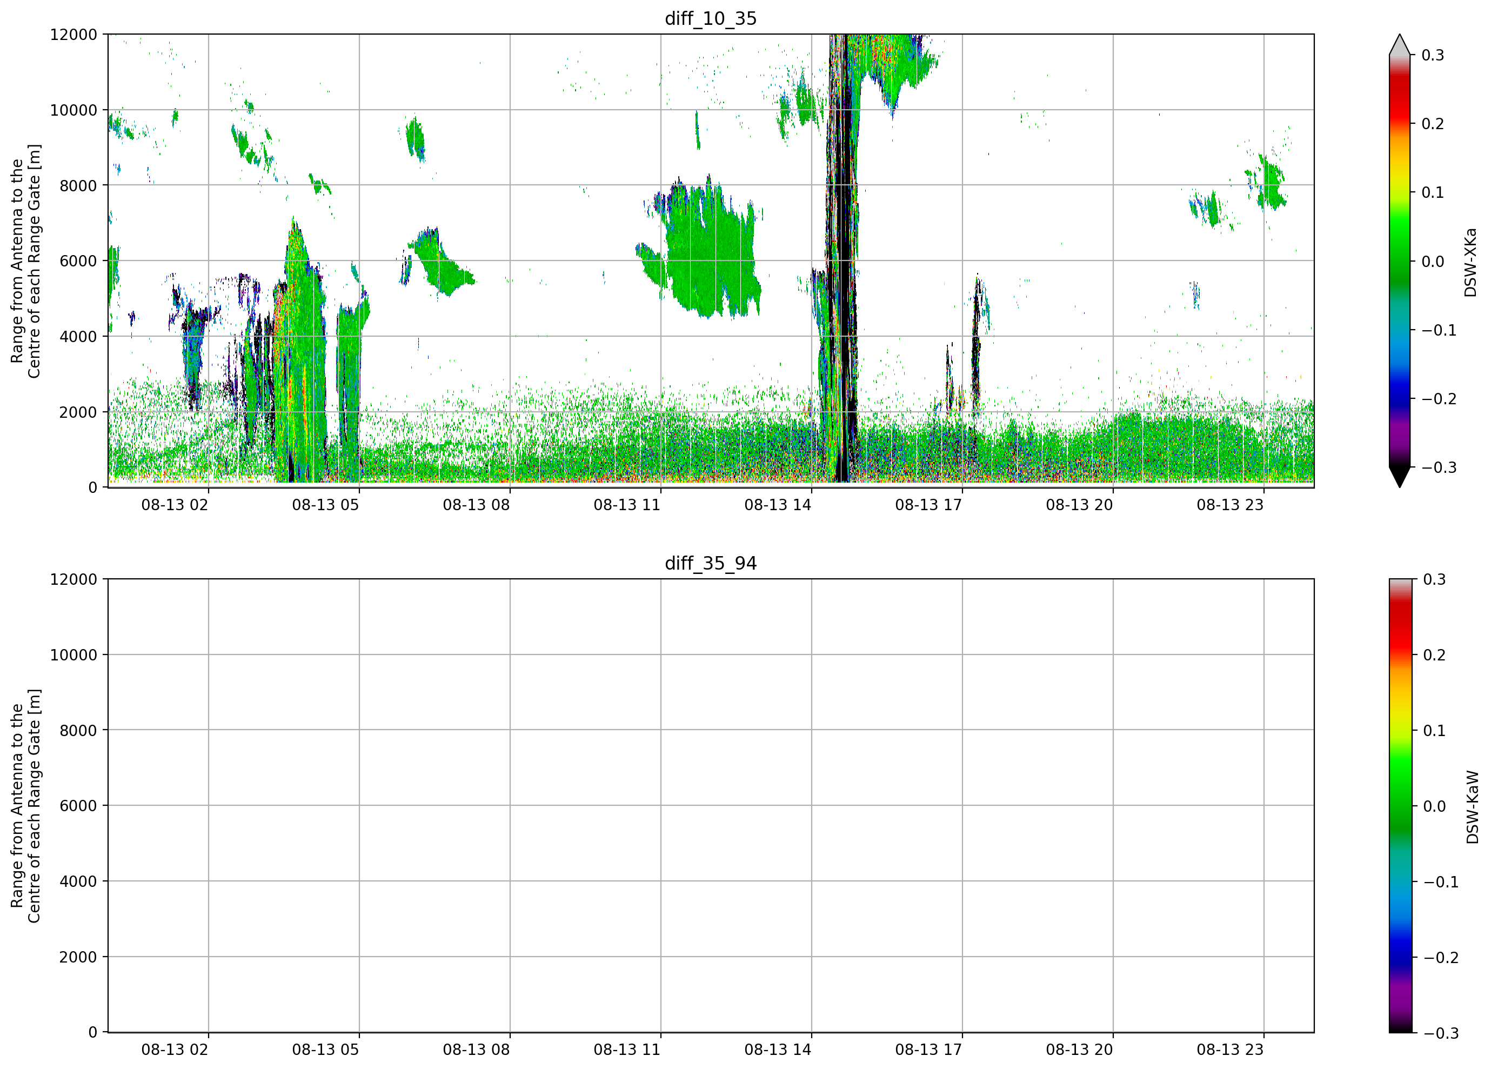Select the lower black extend arrow of the top colorbar

pyautogui.click(x=1400, y=477)
